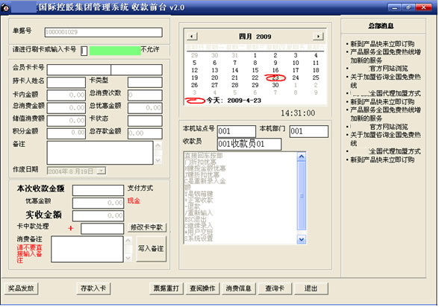
Task: Click the up arrow of shortcut list scrollbar
Action: (x=302, y=156)
